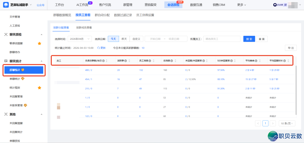Sort table by 5分钟回复率 arrows
Image resolution: width=304 pixels, height=143 pixels.
pyautogui.click(x=235, y=61)
